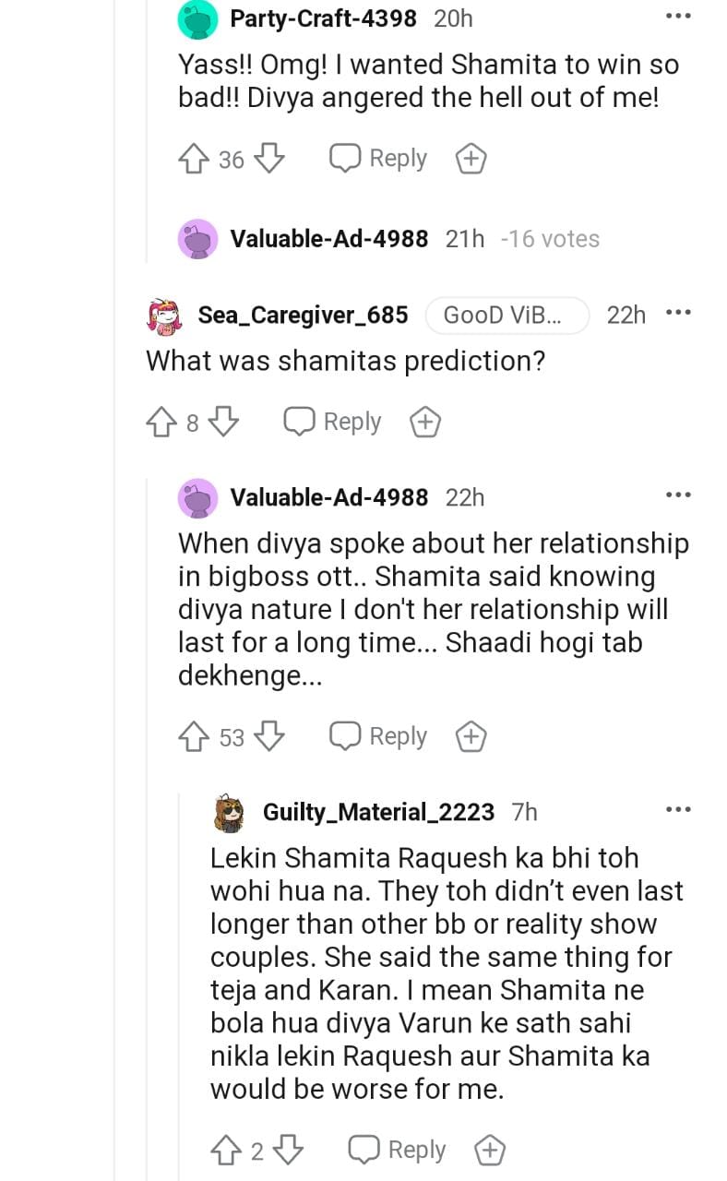The height and width of the screenshot is (1181, 727).
Task: Reply to Sea_Caregiver_685's question
Action: pyautogui.click(x=333, y=423)
